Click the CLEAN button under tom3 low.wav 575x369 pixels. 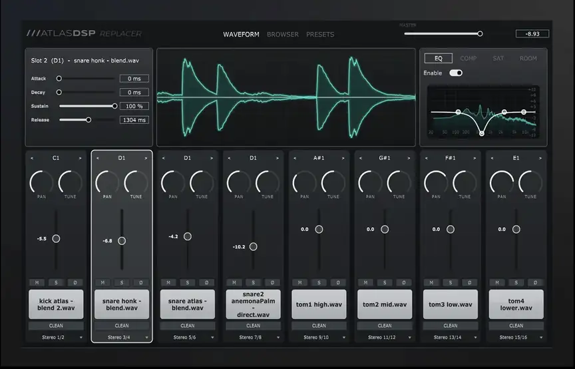[x=451, y=326]
